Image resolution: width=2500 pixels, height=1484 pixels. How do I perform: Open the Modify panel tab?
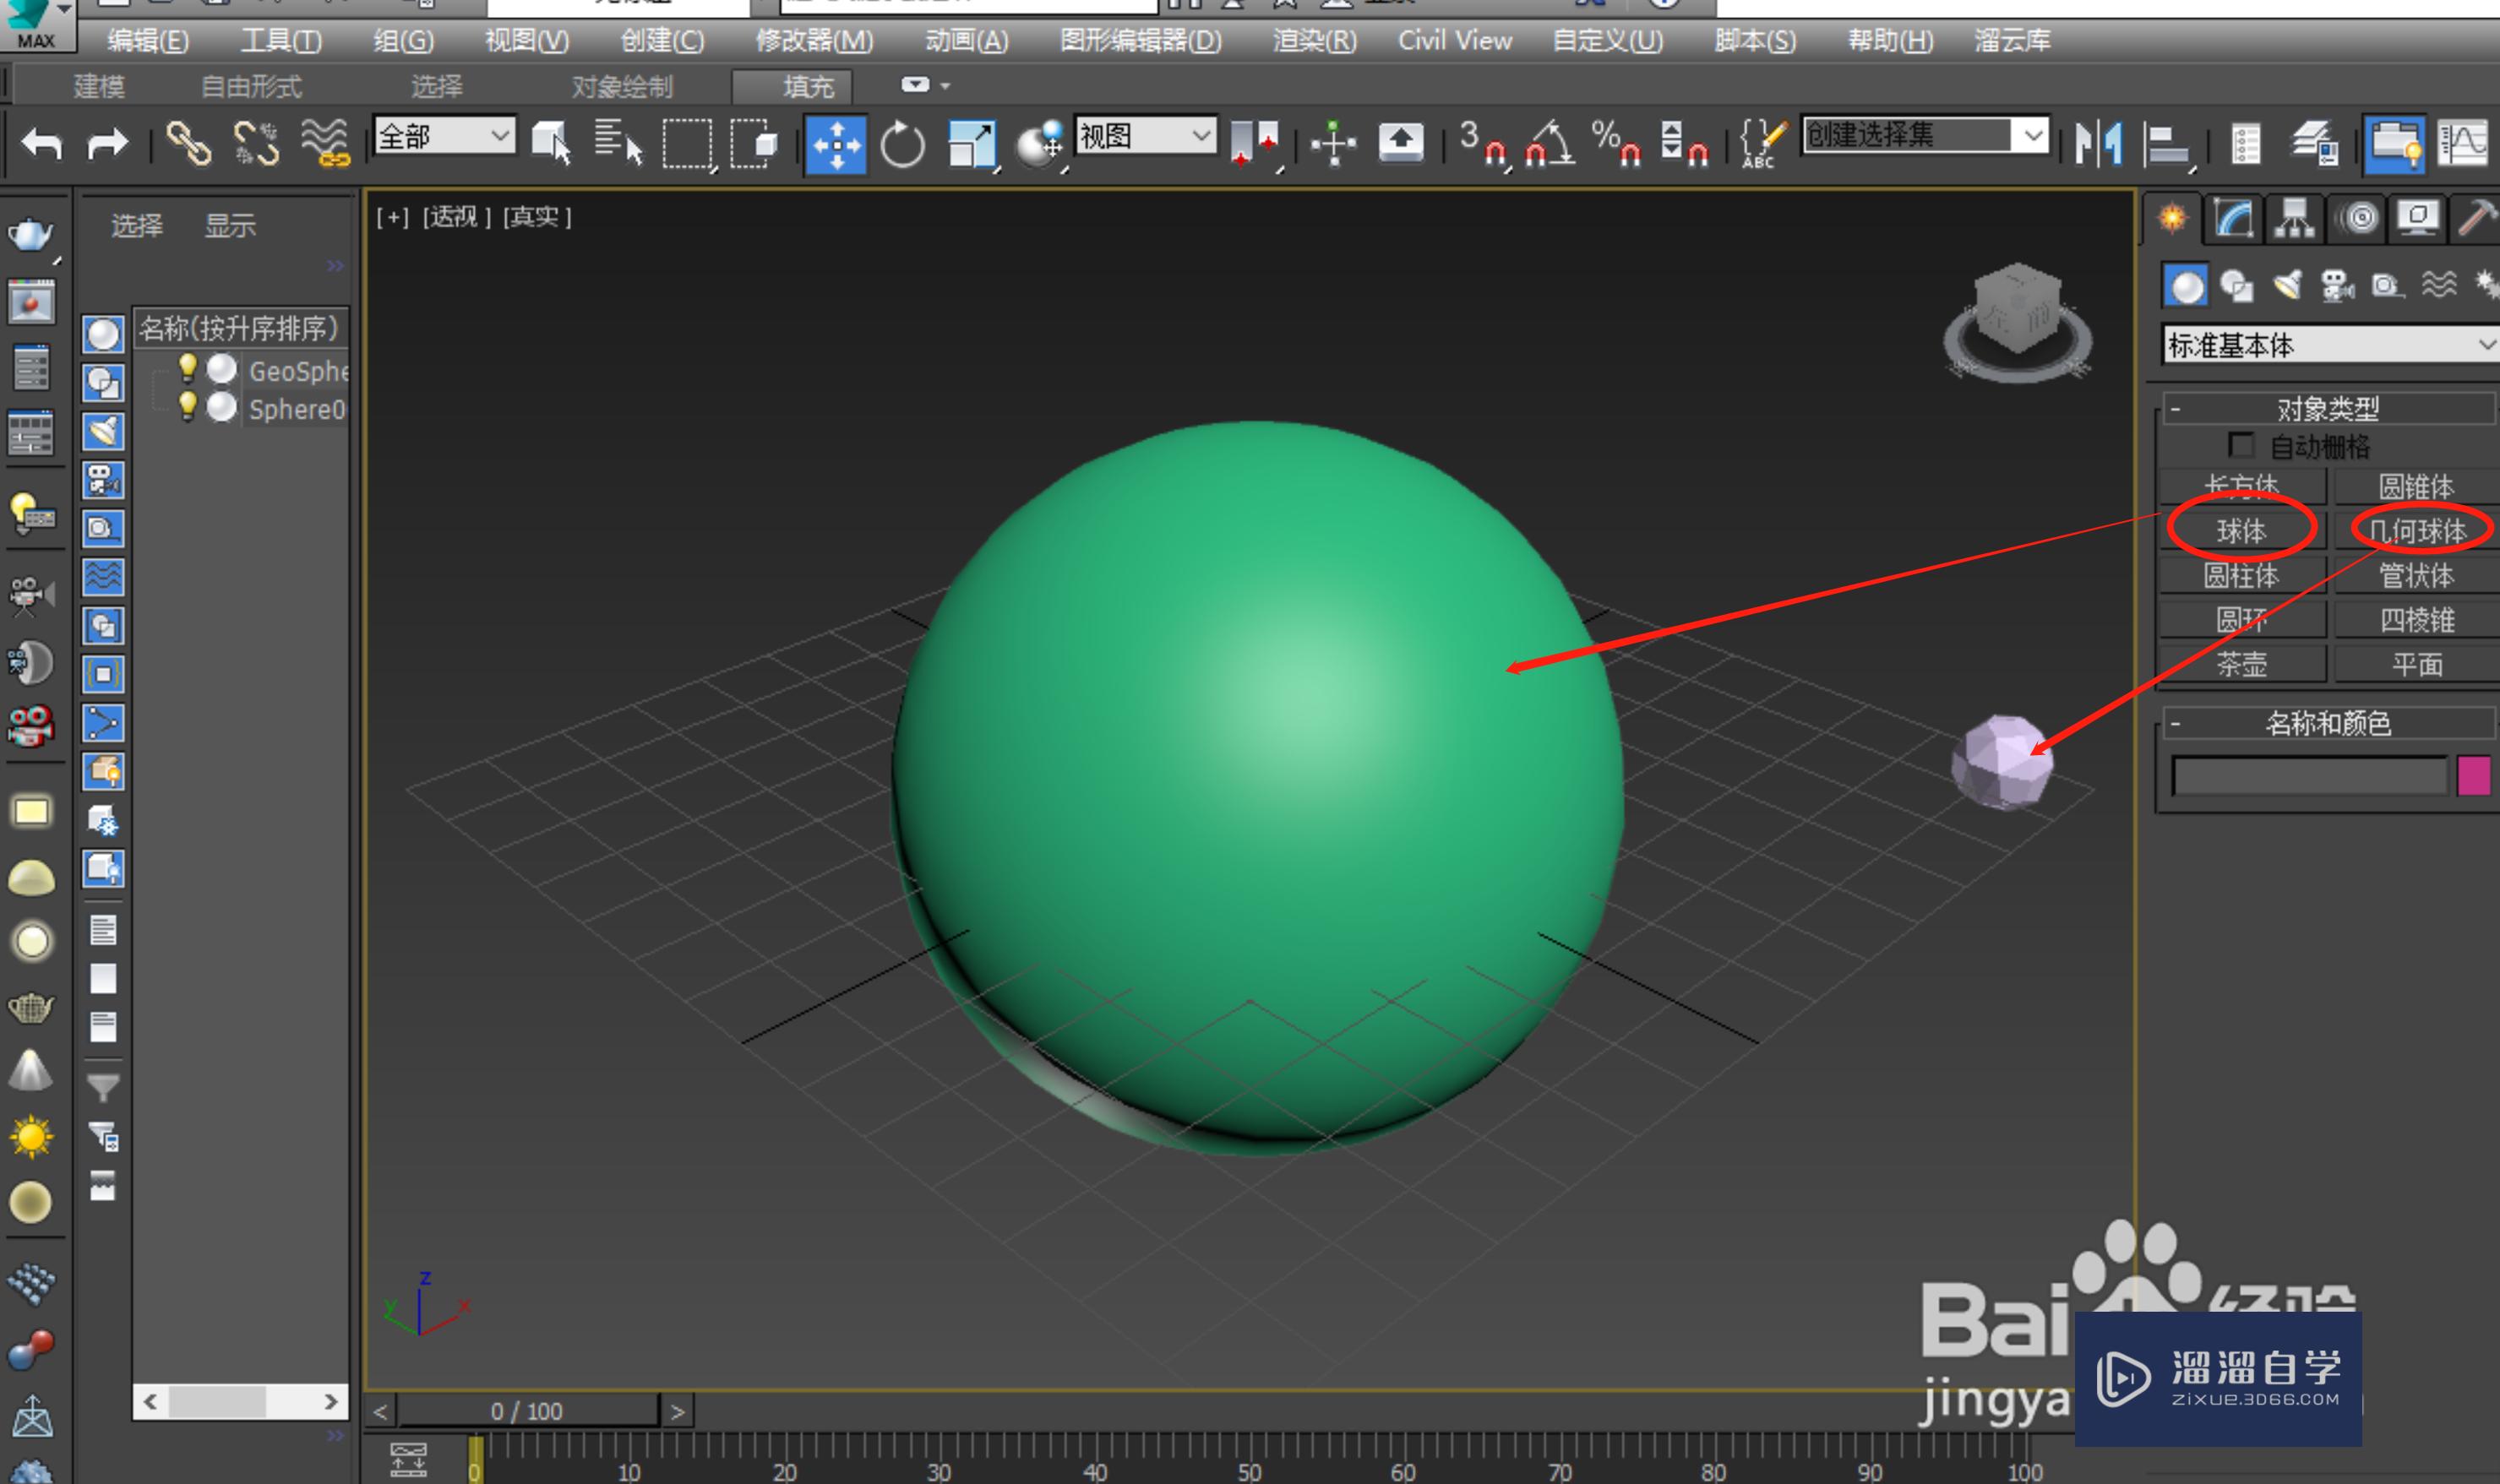click(2233, 218)
